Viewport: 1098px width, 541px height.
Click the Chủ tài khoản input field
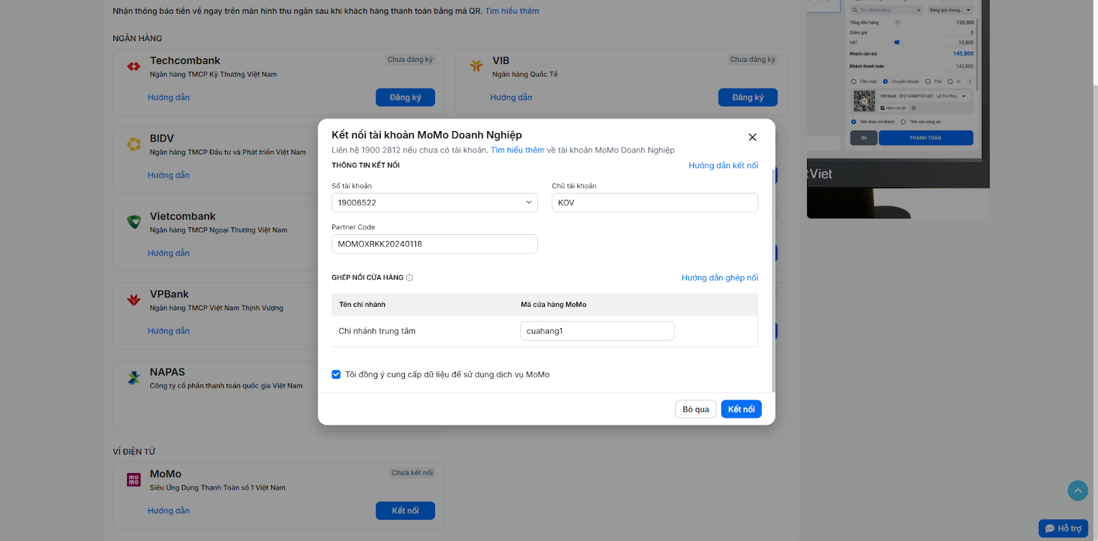coord(655,203)
